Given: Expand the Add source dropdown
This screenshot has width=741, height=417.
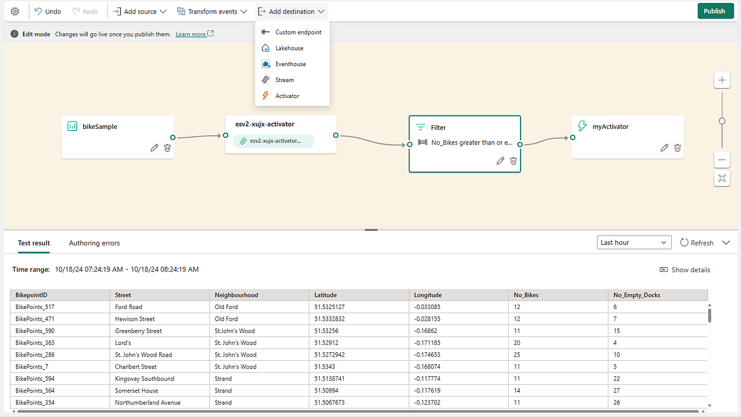Looking at the screenshot, I should point(140,12).
